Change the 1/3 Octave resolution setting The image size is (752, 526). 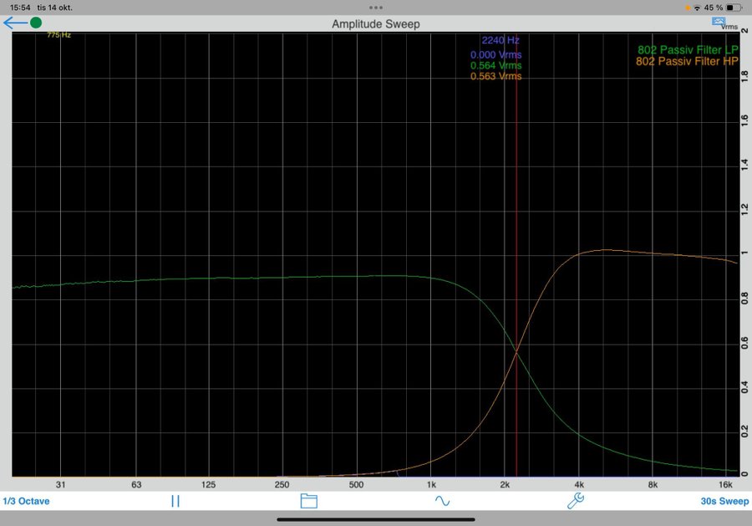pyautogui.click(x=26, y=501)
